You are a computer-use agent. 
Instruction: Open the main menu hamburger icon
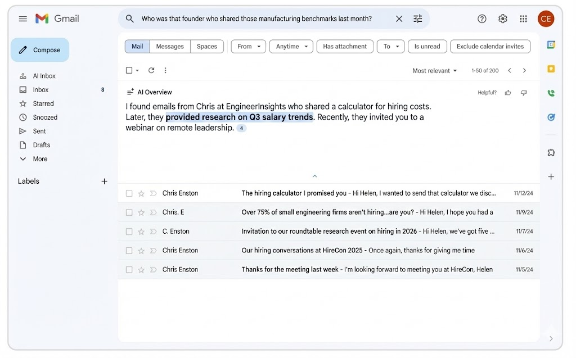[22, 19]
